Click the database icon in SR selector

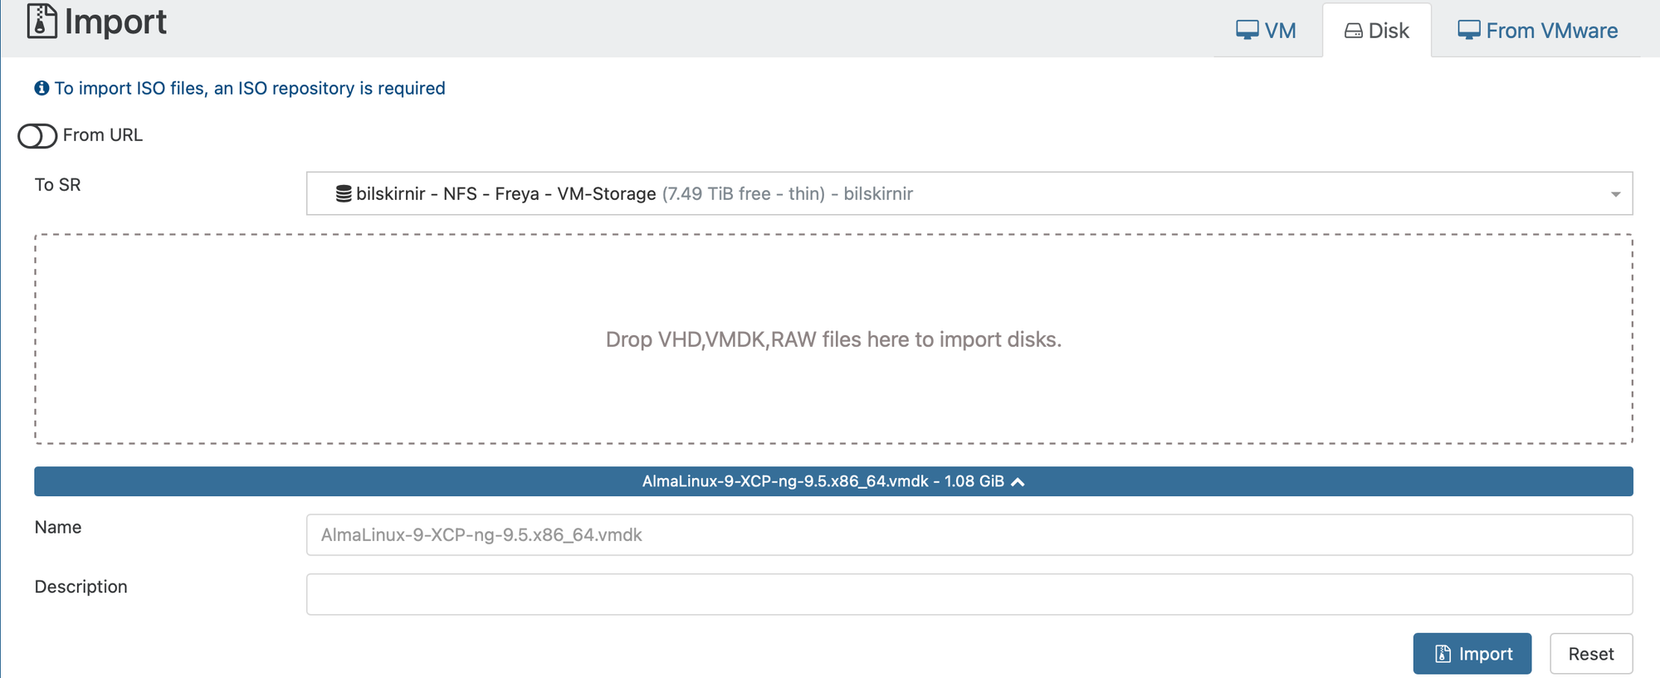click(x=343, y=194)
